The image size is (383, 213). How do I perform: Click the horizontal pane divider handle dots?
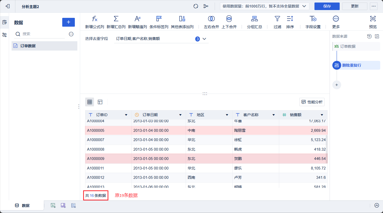205,94
